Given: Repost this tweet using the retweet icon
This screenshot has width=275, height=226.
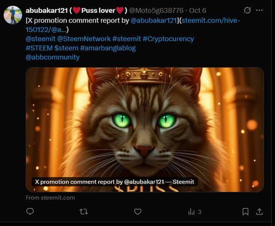Looking at the screenshot, I should pyautogui.click(x=84, y=211).
